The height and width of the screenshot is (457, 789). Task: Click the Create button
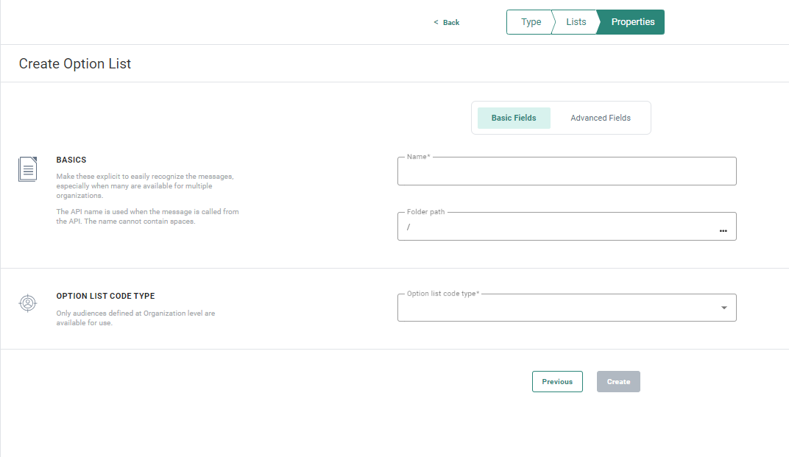(618, 381)
